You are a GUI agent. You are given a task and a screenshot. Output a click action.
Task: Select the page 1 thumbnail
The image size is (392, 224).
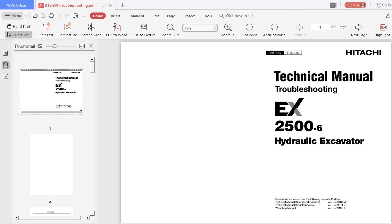point(51,92)
